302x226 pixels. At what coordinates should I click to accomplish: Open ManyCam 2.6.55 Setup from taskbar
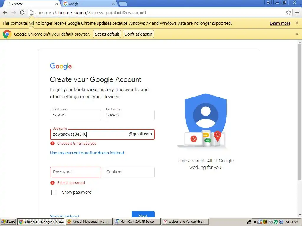(x=137, y=222)
